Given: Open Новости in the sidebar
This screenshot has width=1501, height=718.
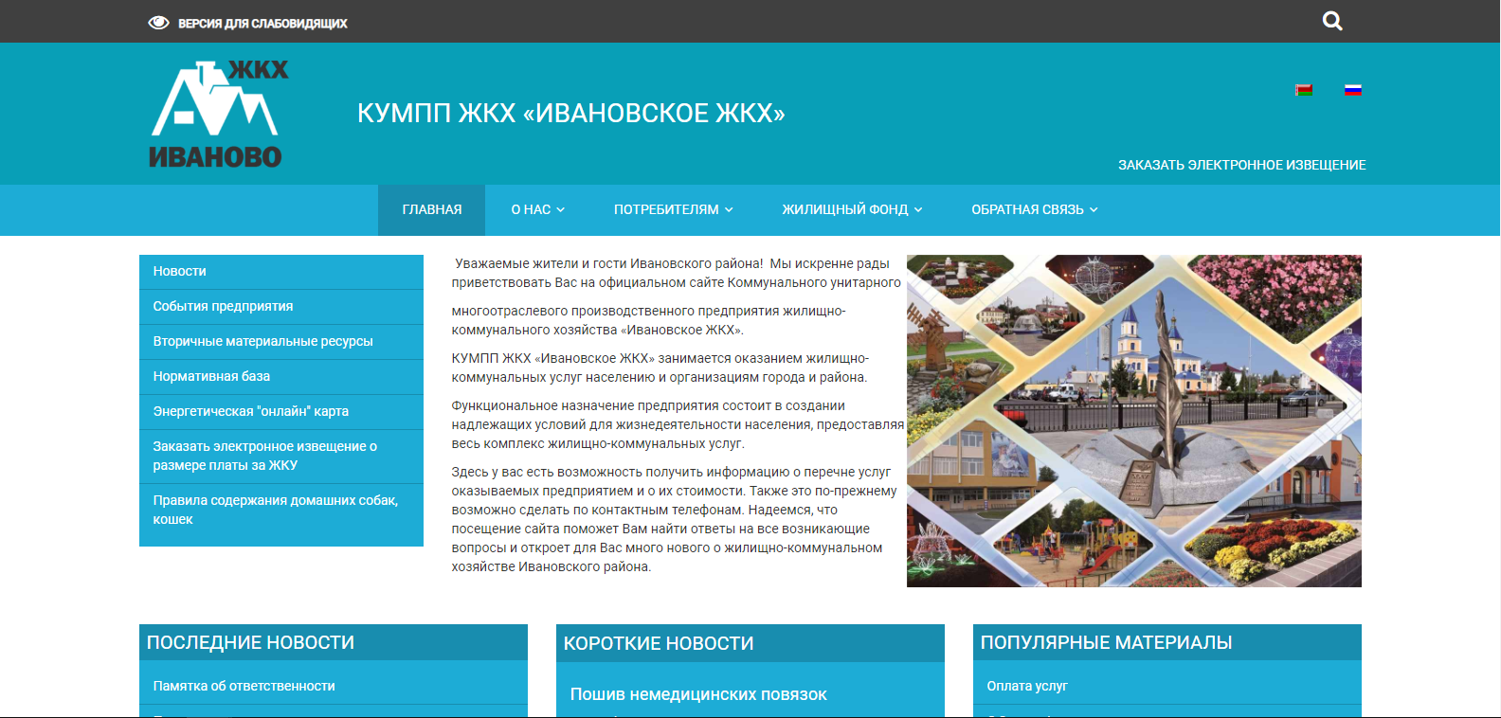Looking at the screenshot, I should pyautogui.click(x=180, y=271).
